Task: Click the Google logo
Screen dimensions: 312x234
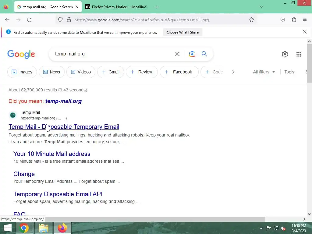Action: coord(21,54)
